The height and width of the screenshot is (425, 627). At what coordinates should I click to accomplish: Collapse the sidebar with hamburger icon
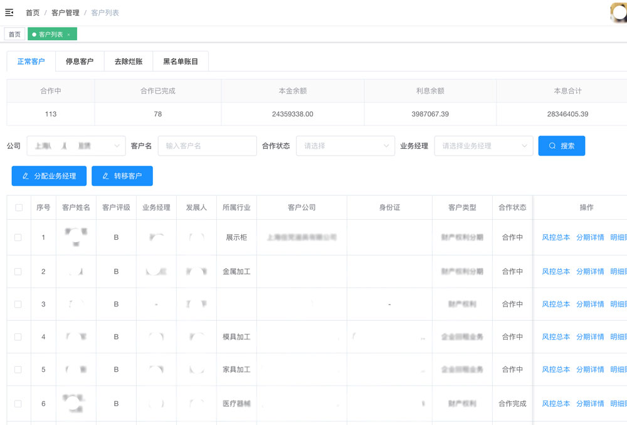pyautogui.click(x=9, y=12)
